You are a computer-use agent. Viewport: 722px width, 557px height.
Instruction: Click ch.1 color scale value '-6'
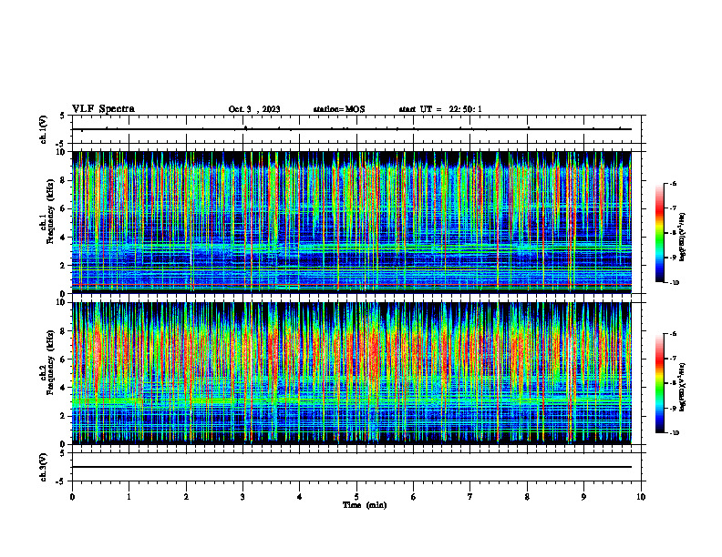coord(672,183)
